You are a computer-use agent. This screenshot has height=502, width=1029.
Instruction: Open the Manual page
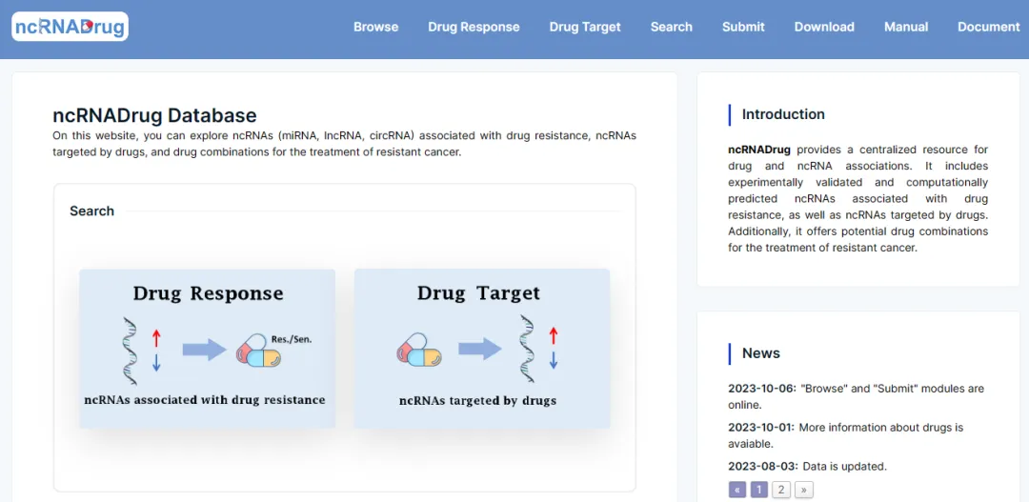[x=906, y=27]
